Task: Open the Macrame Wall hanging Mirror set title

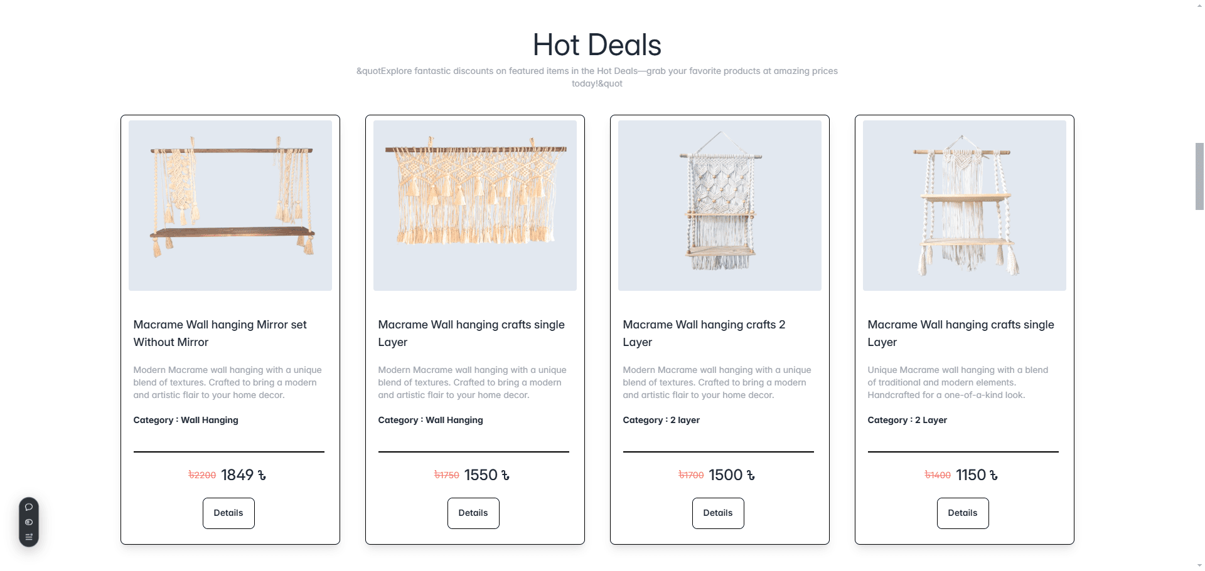Action: point(220,333)
